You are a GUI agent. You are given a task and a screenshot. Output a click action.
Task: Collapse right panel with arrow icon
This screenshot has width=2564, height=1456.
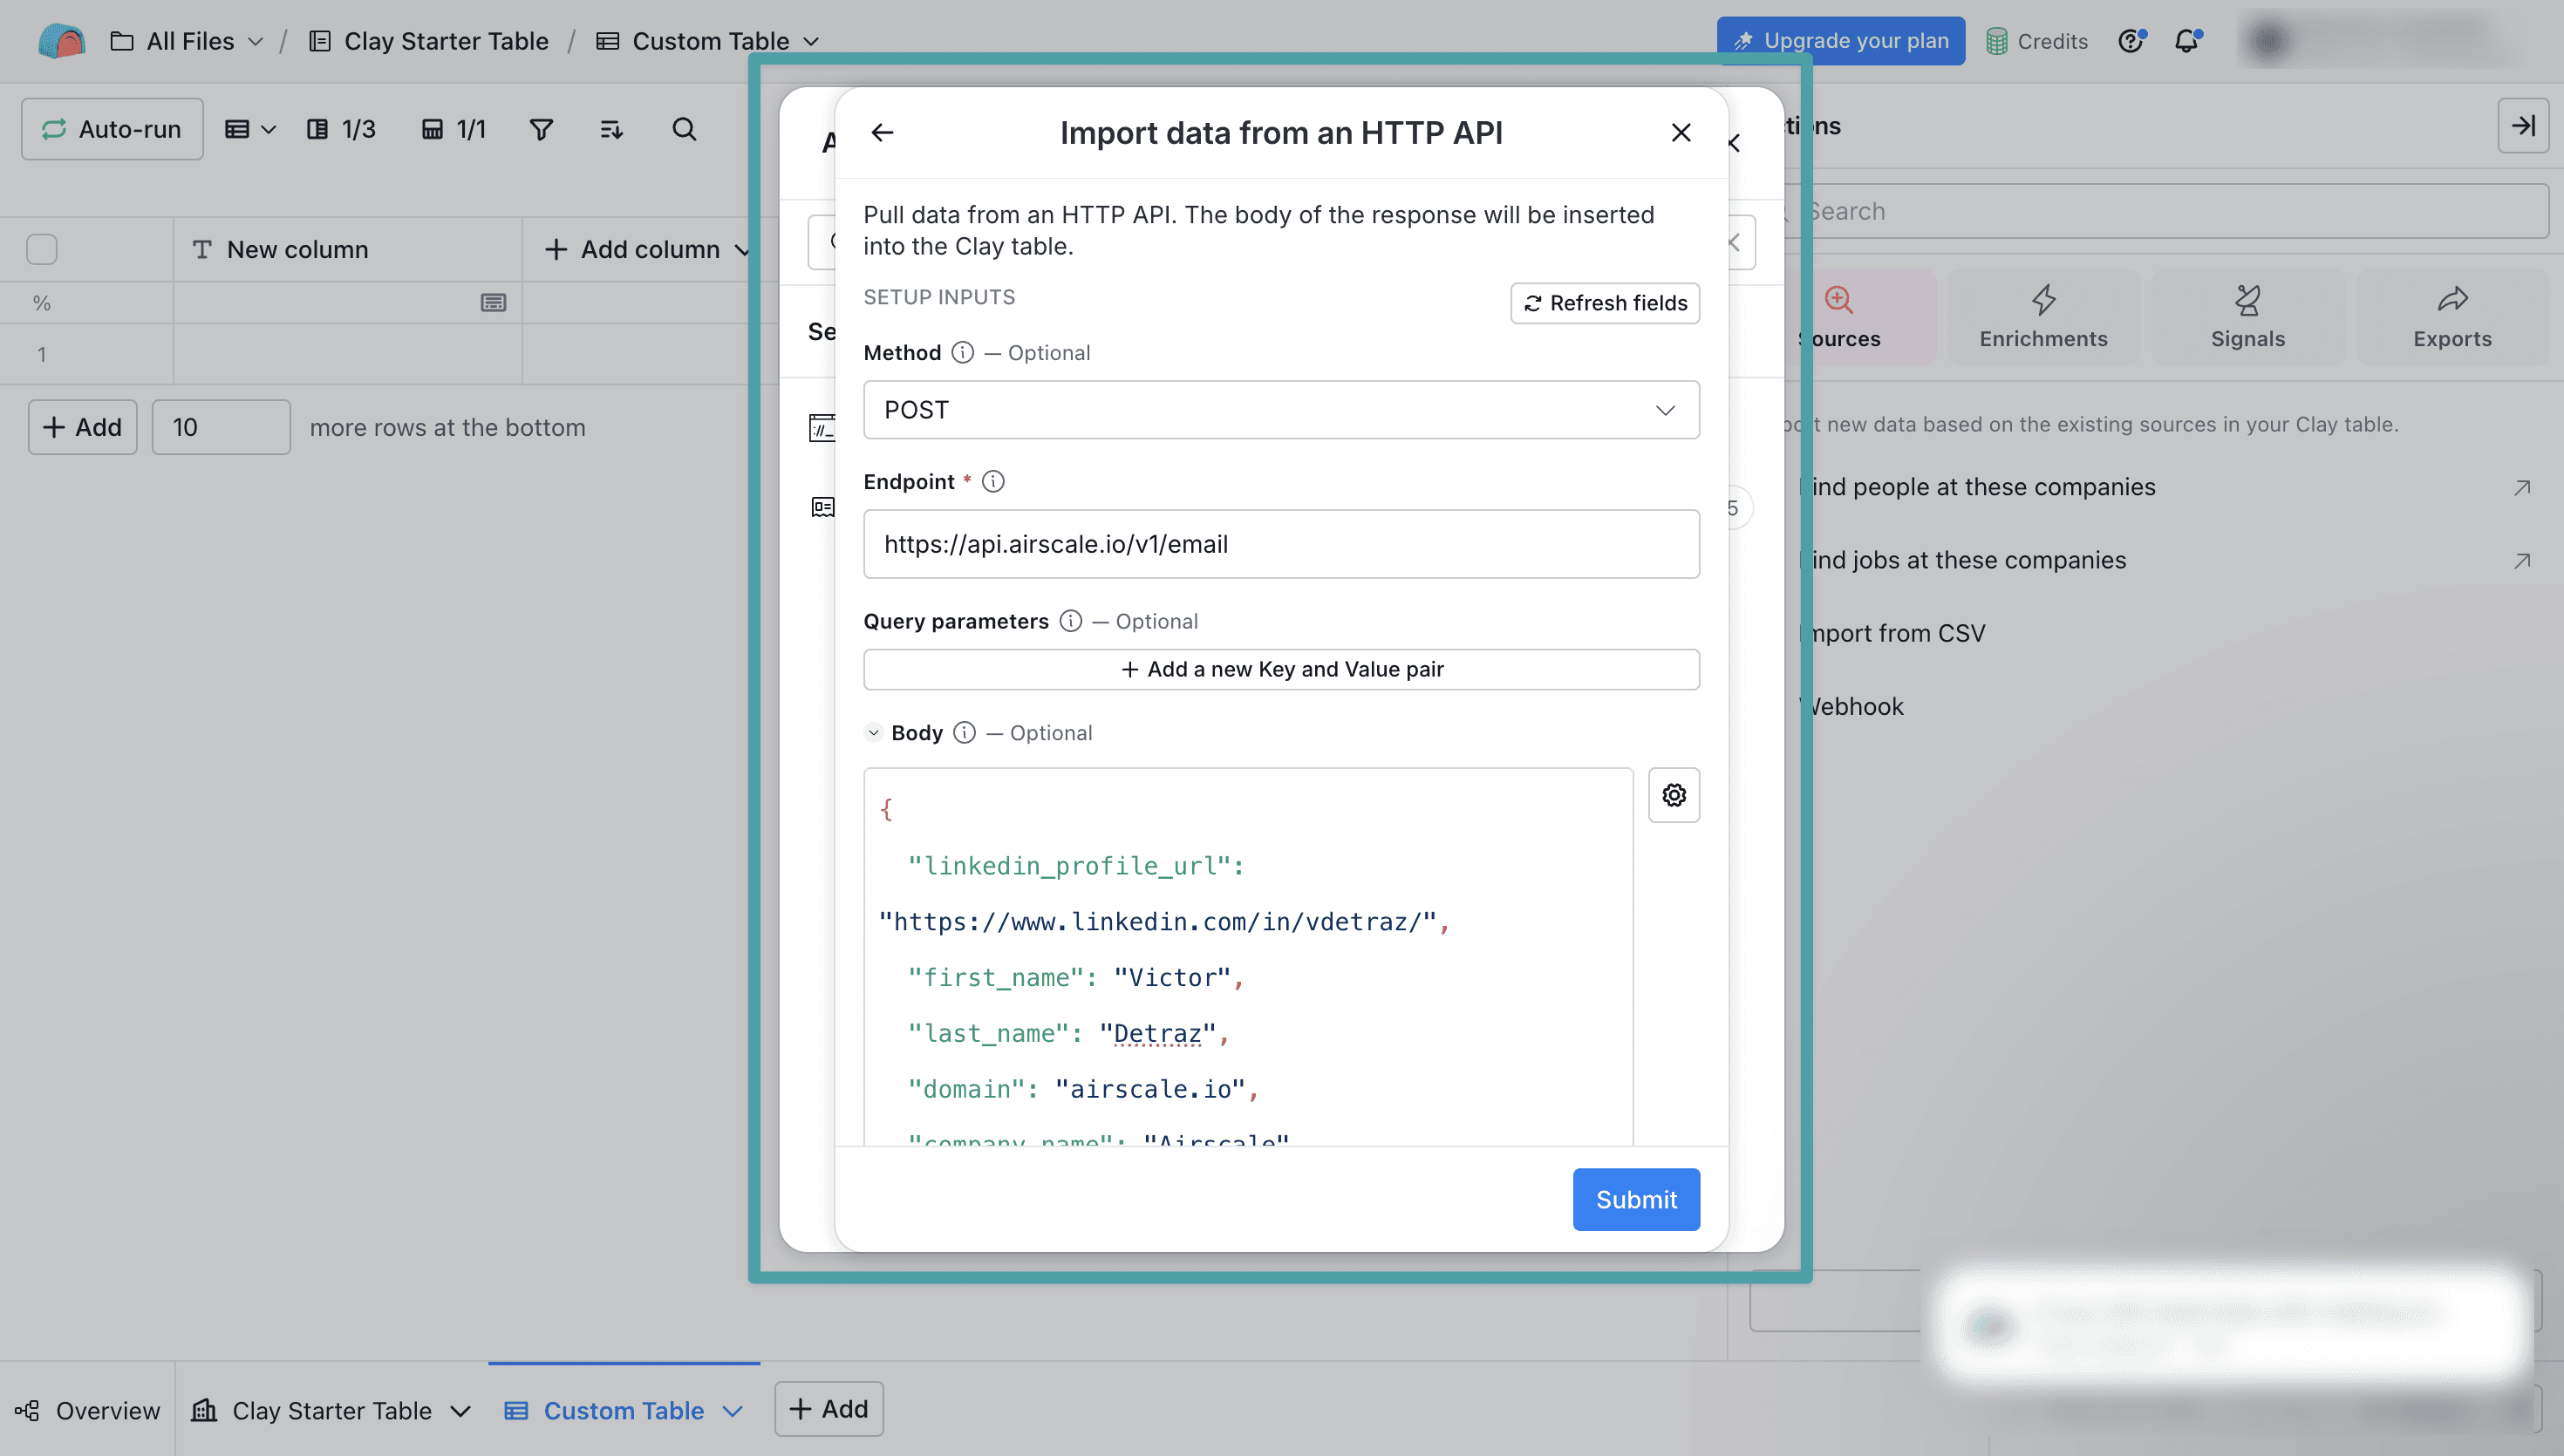tap(2522, 126)
